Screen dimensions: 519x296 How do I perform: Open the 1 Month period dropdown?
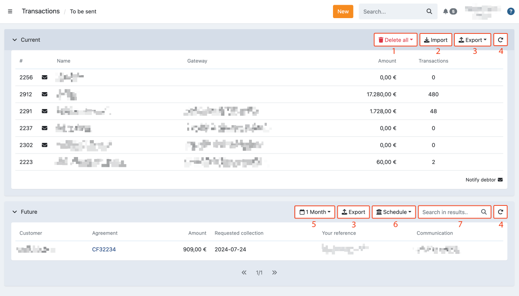point(315,212)
